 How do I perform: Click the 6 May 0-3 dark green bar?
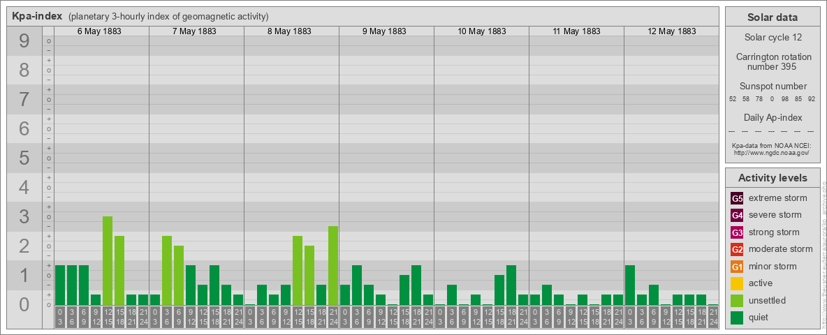pos(60,285)
